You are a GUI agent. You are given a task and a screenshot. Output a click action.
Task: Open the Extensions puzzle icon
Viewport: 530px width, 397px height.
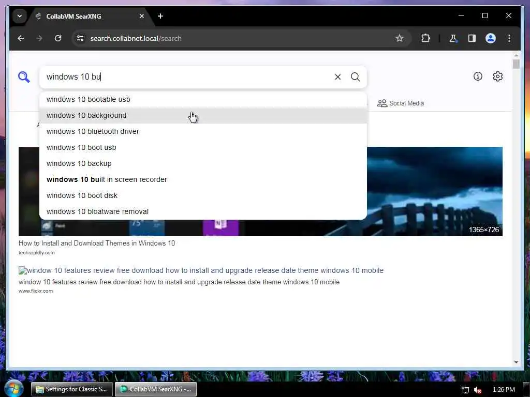[x=425, y=38]
